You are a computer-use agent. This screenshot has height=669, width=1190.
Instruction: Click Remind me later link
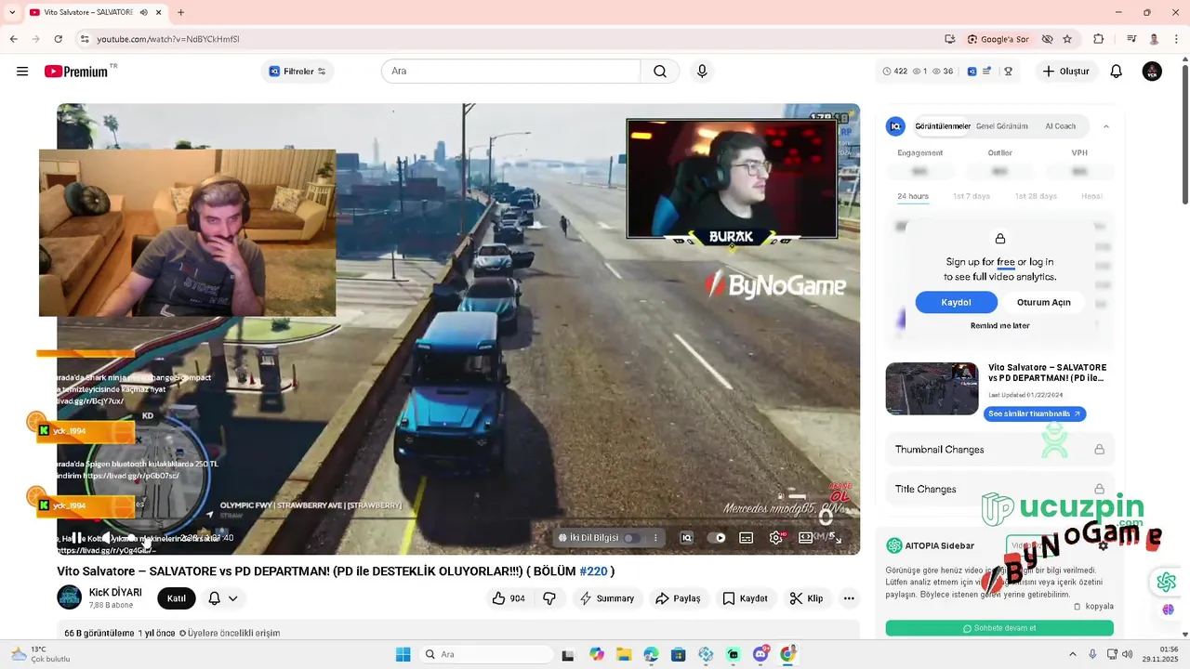point(999,326)
